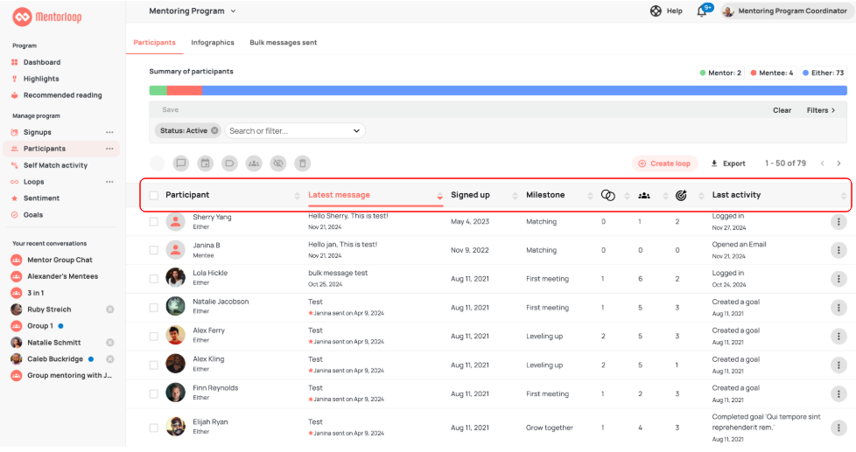Open notifications bell icon

[x=701, y=11]
